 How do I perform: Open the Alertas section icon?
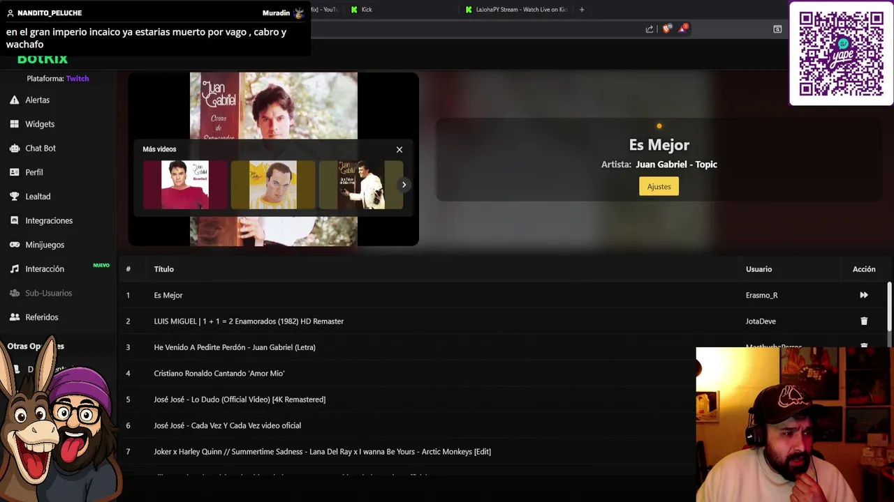(14, 100)
